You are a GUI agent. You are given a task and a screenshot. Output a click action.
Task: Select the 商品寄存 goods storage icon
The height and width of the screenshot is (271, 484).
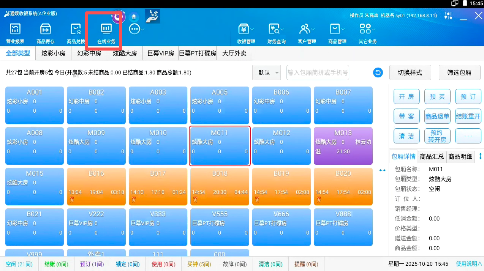[45, 32]
